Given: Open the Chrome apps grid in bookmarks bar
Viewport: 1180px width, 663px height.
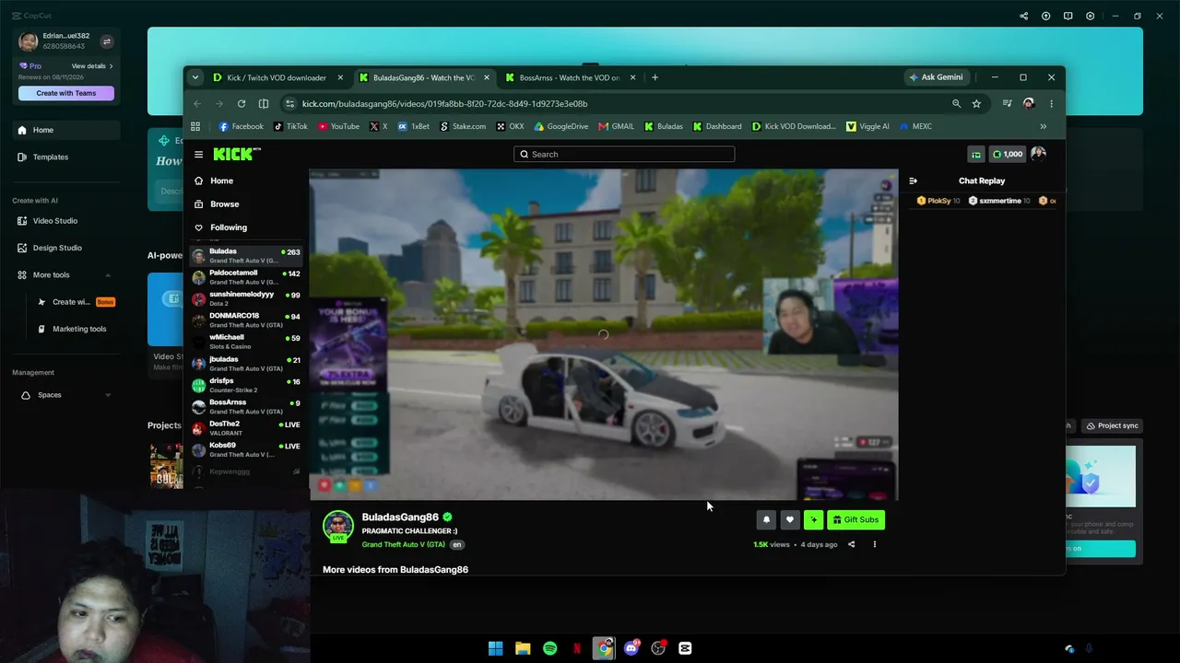Looking at the screenshot, I should [195, 126].
